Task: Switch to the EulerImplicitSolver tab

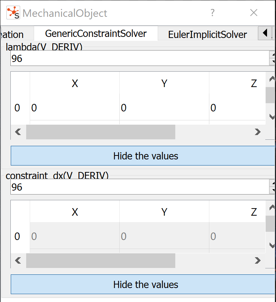Action: [208, 34]
